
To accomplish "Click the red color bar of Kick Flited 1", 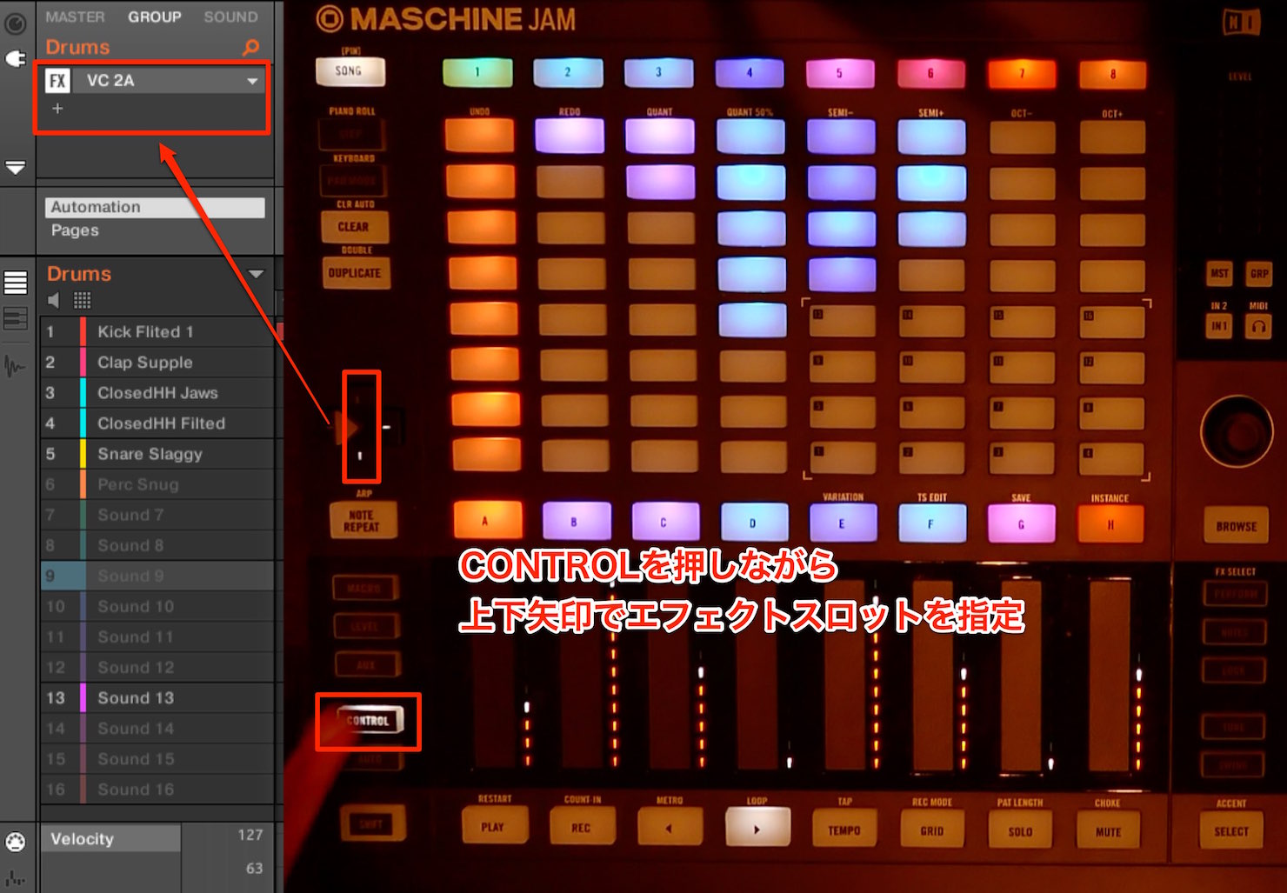I will pos(83,331).
